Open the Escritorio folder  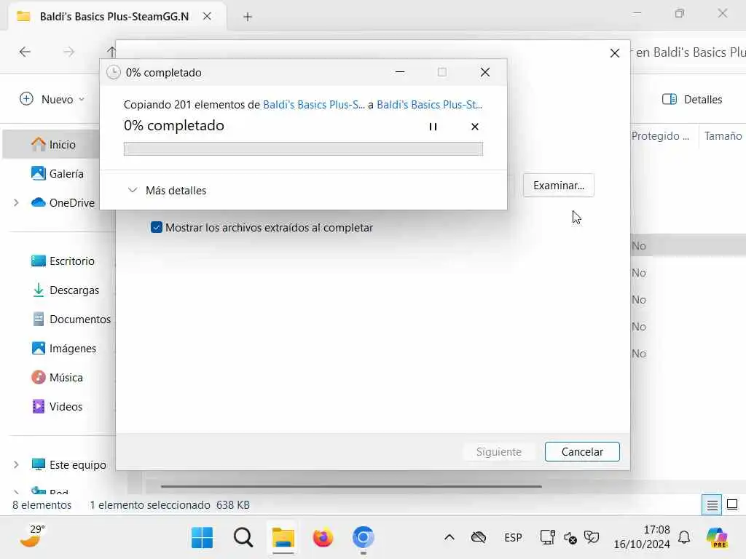[63, 261]
